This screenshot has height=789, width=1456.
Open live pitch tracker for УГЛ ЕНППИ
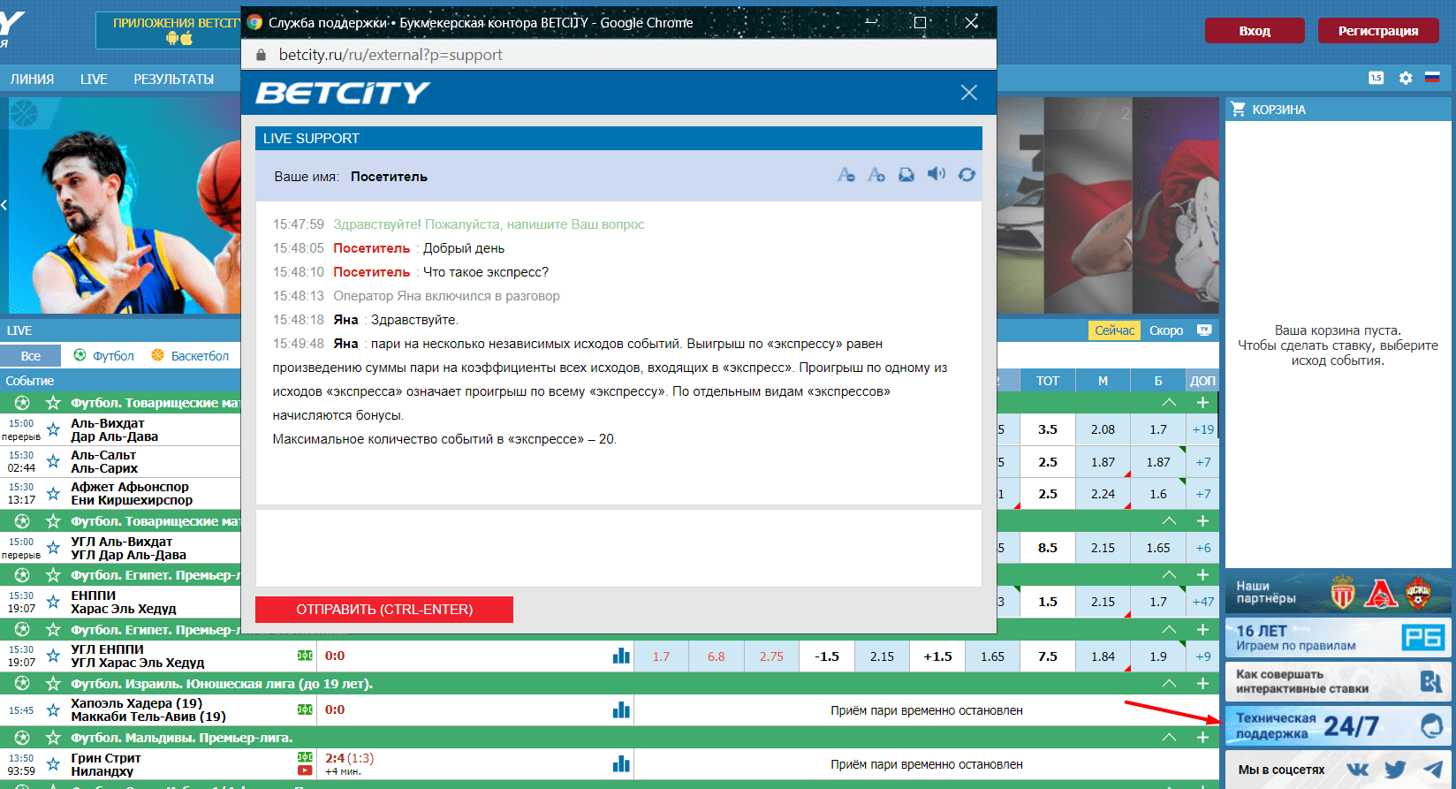click(305, 656)
